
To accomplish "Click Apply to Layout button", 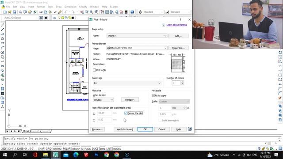I will tap(125, 129).
